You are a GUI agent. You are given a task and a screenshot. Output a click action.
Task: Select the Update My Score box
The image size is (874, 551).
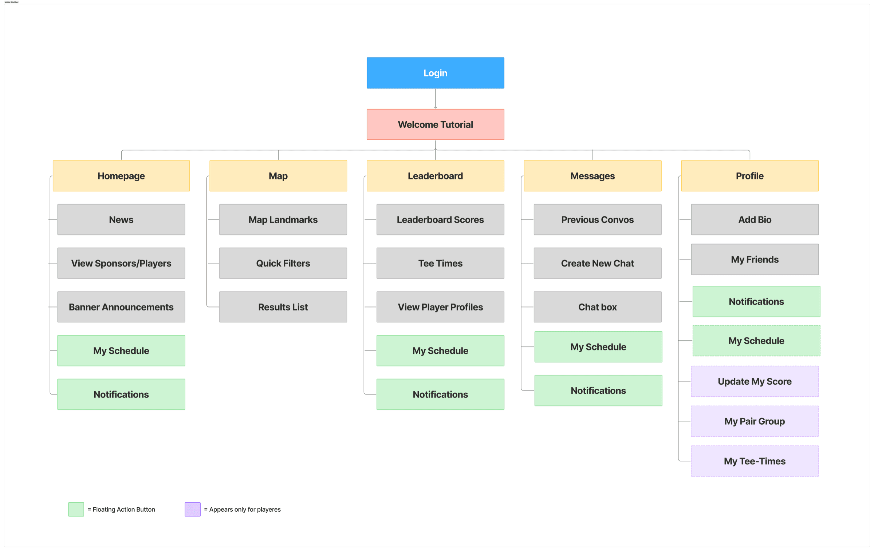755,381
